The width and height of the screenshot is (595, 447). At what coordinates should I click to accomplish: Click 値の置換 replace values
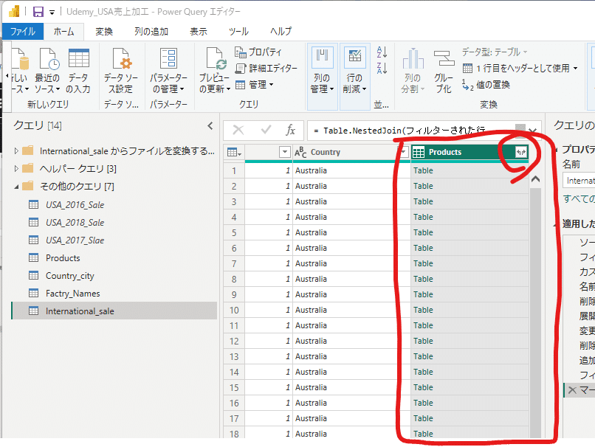coord(486,85)
